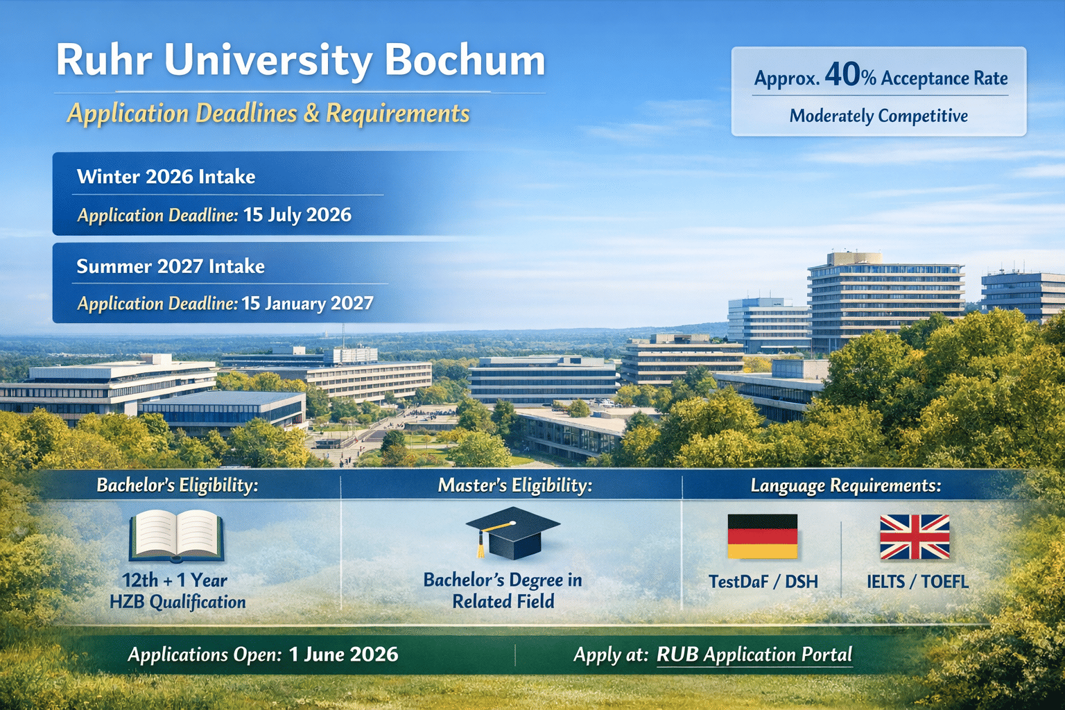The width and height of the screenshot is (1065, 710).
Task: Click Bachelor's Degree in Related Field text
Action: (503, 591)
